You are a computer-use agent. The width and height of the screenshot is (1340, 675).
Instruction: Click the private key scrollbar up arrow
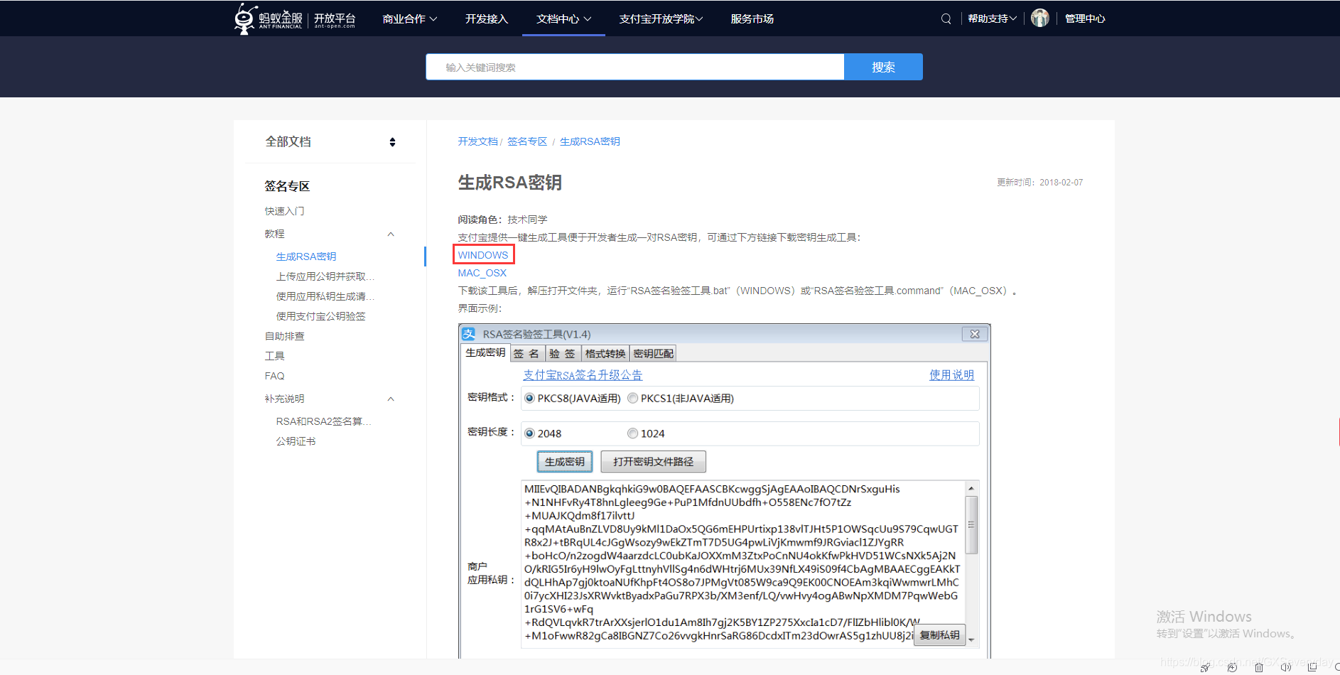971,488
